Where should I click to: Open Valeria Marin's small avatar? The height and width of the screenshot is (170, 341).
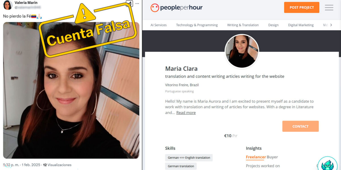[x=8, y=5]
